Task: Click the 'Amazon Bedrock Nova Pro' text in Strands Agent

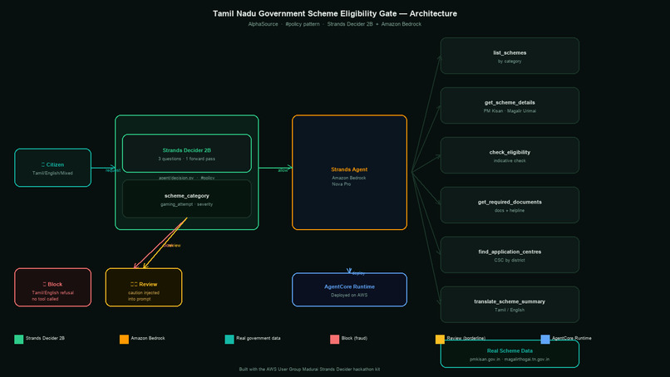Action: [x=349, y=181]
